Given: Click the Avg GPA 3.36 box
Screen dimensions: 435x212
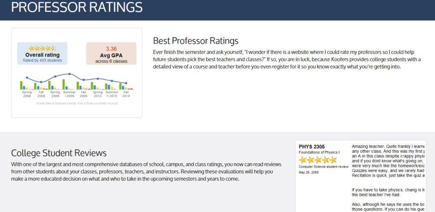Looking at the screenshot, I should pos(111,53).
